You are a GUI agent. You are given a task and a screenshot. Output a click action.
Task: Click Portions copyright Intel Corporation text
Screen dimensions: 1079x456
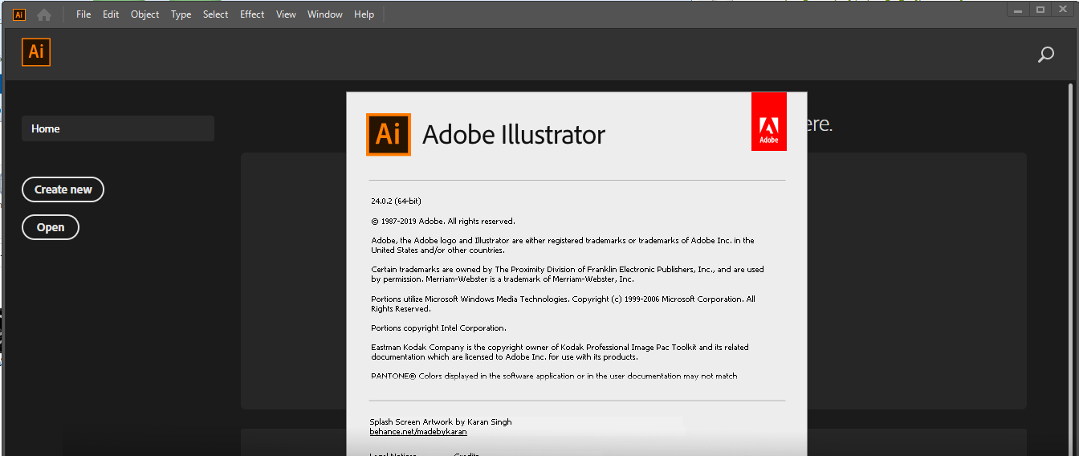(x=438, y=328)
